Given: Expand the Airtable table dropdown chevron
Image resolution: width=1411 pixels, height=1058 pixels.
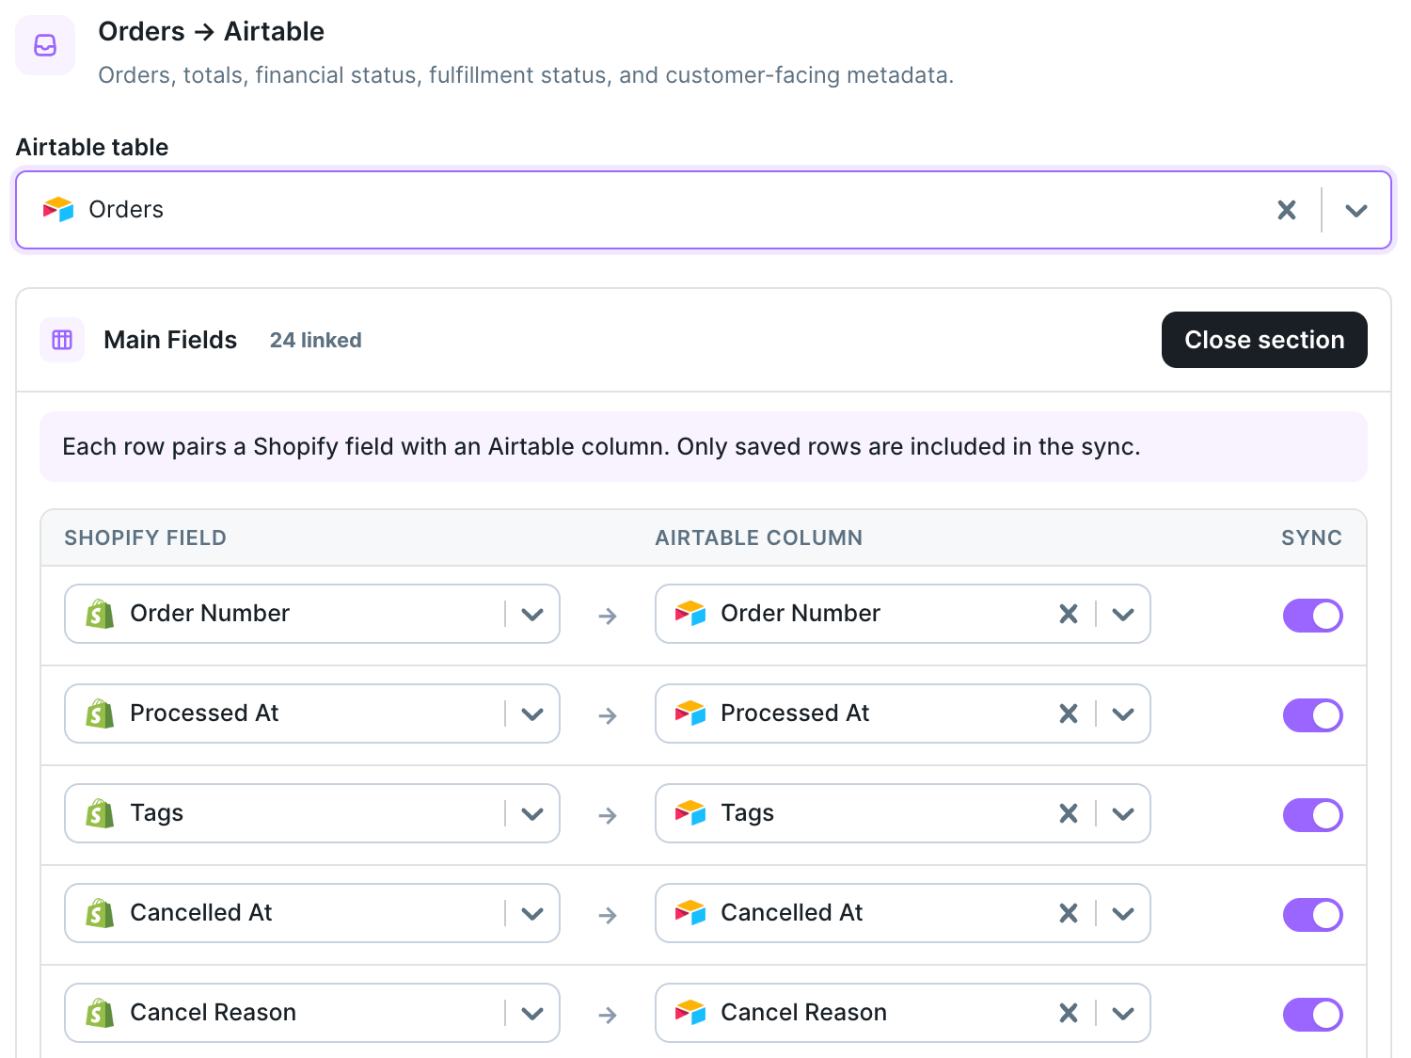Looking at the screenshot, I should 1356,210.
